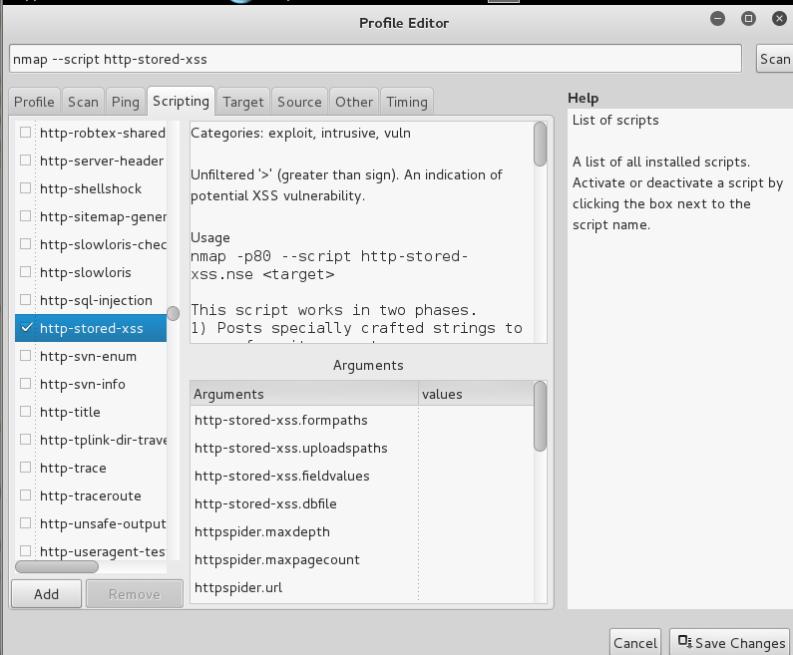Open the Profile tab
This screenshot has width=793, height=655.
coord(34,102)
